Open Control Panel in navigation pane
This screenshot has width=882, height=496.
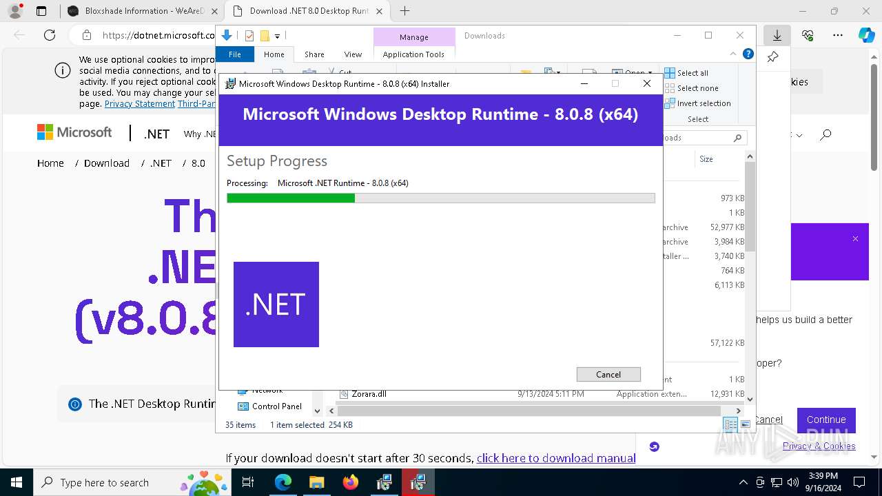tap(270, 406)
